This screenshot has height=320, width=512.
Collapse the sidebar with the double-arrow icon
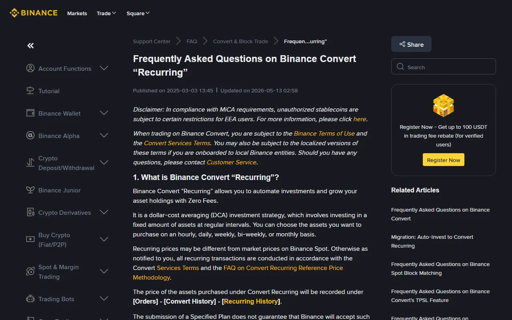pyautogui.click(x=30, y=46)
